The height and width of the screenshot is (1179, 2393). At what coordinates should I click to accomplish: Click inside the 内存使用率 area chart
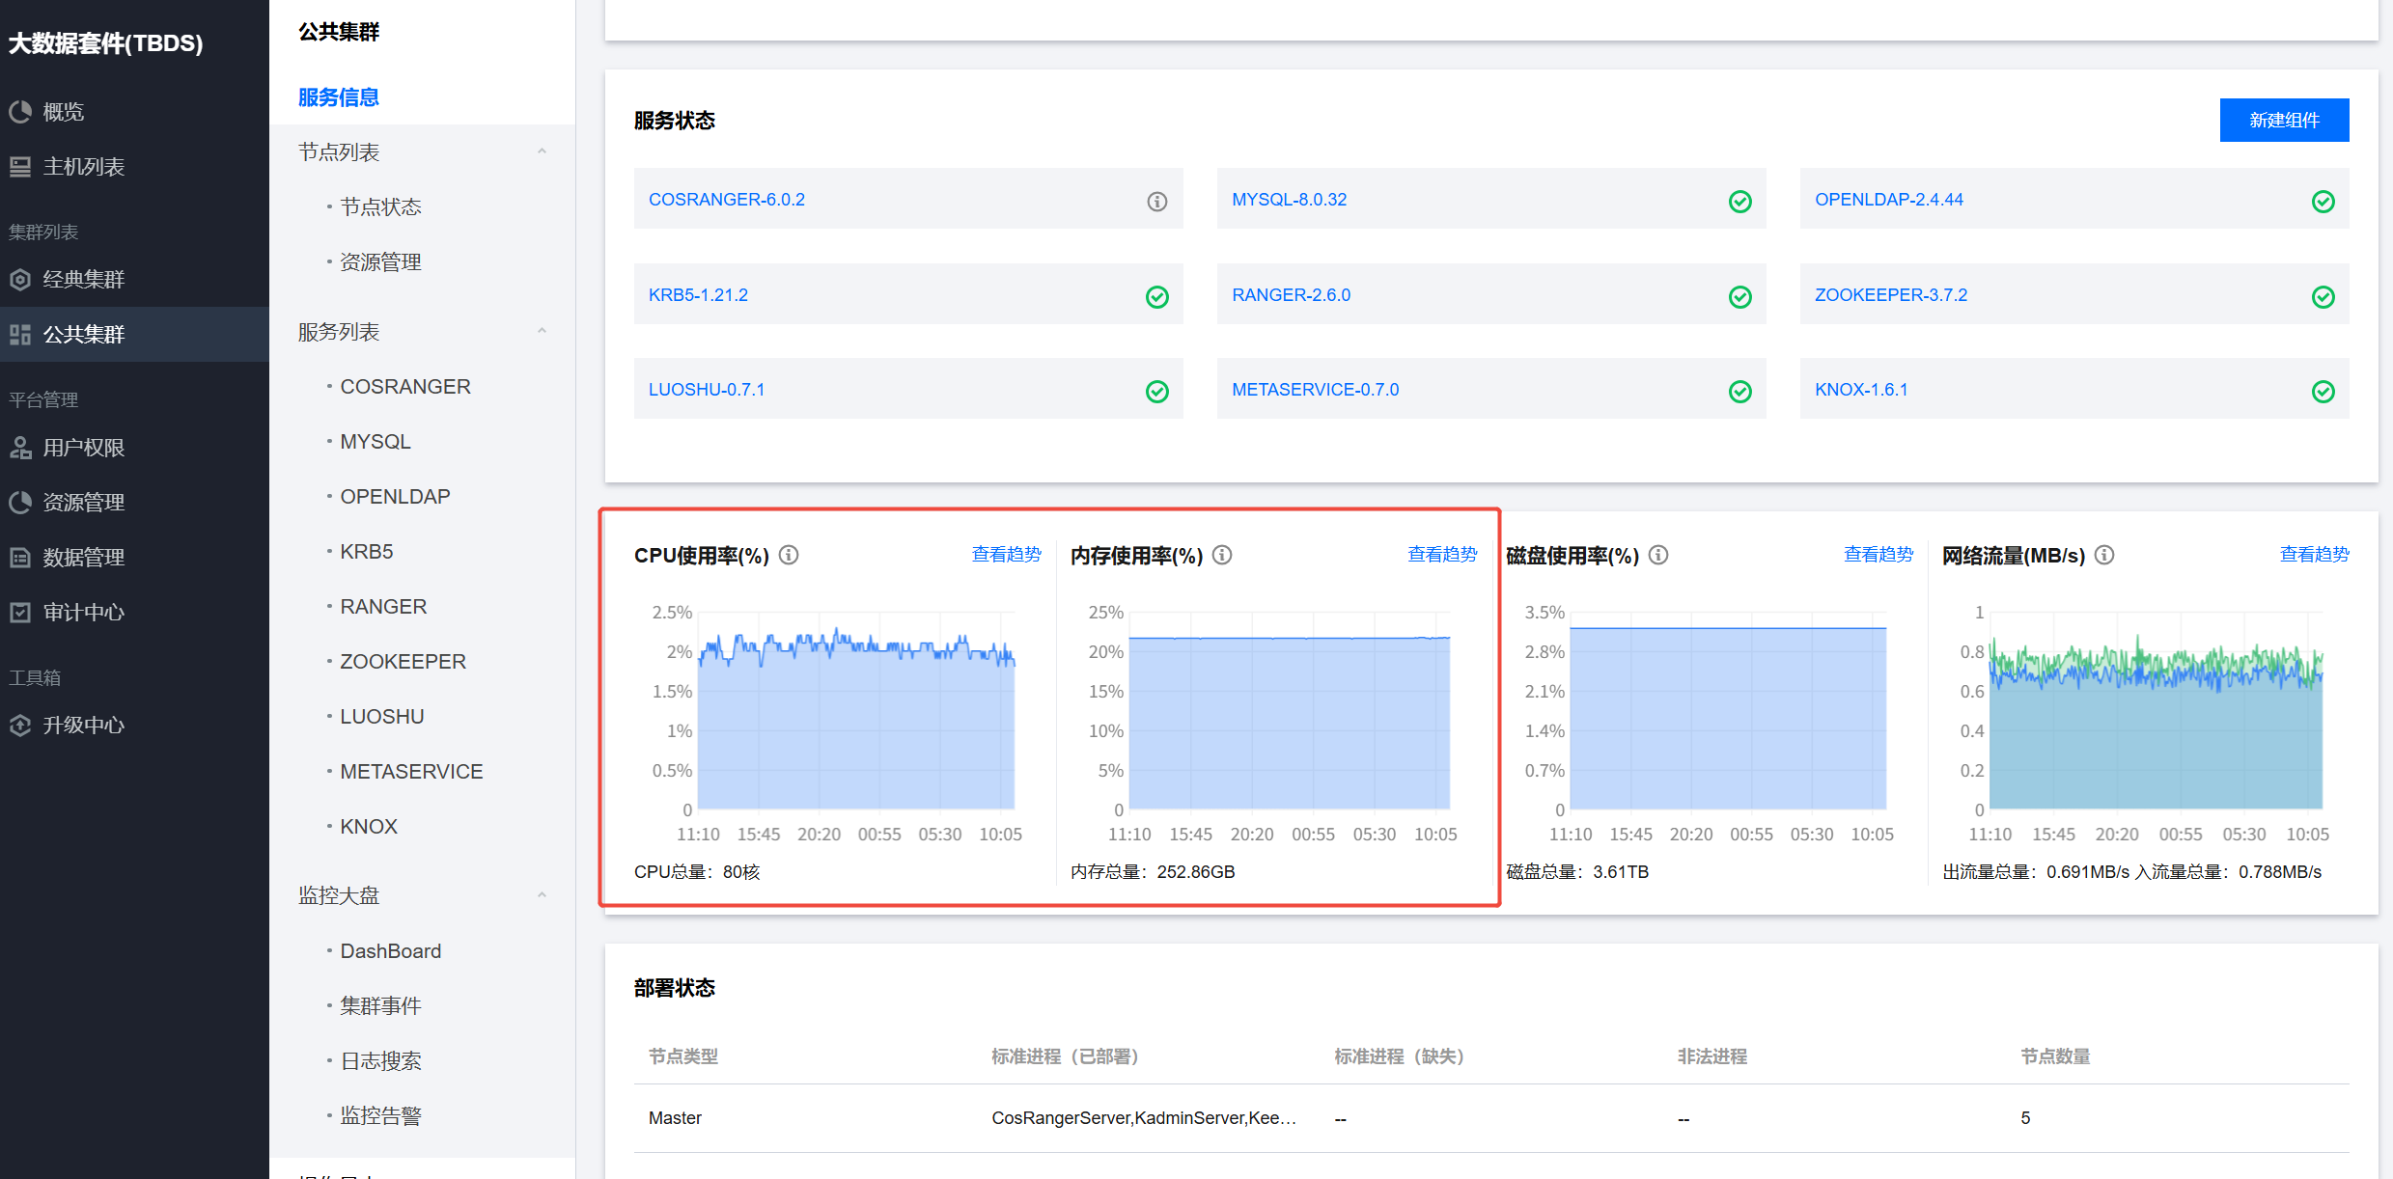1289,724
